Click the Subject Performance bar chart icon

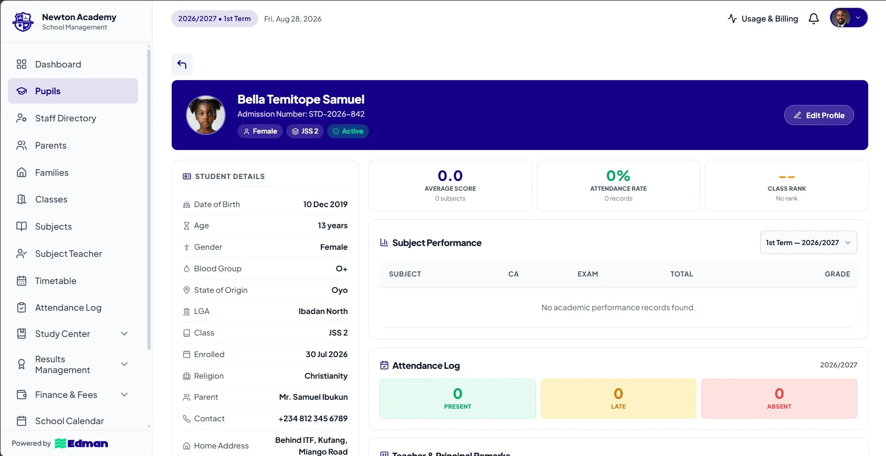pyautogui.click(x=384, y=242)
